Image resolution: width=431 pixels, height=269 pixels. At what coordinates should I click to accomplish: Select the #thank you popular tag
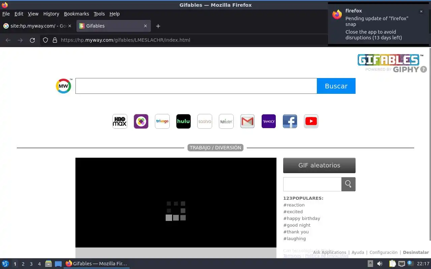click(x=296, y=232)
